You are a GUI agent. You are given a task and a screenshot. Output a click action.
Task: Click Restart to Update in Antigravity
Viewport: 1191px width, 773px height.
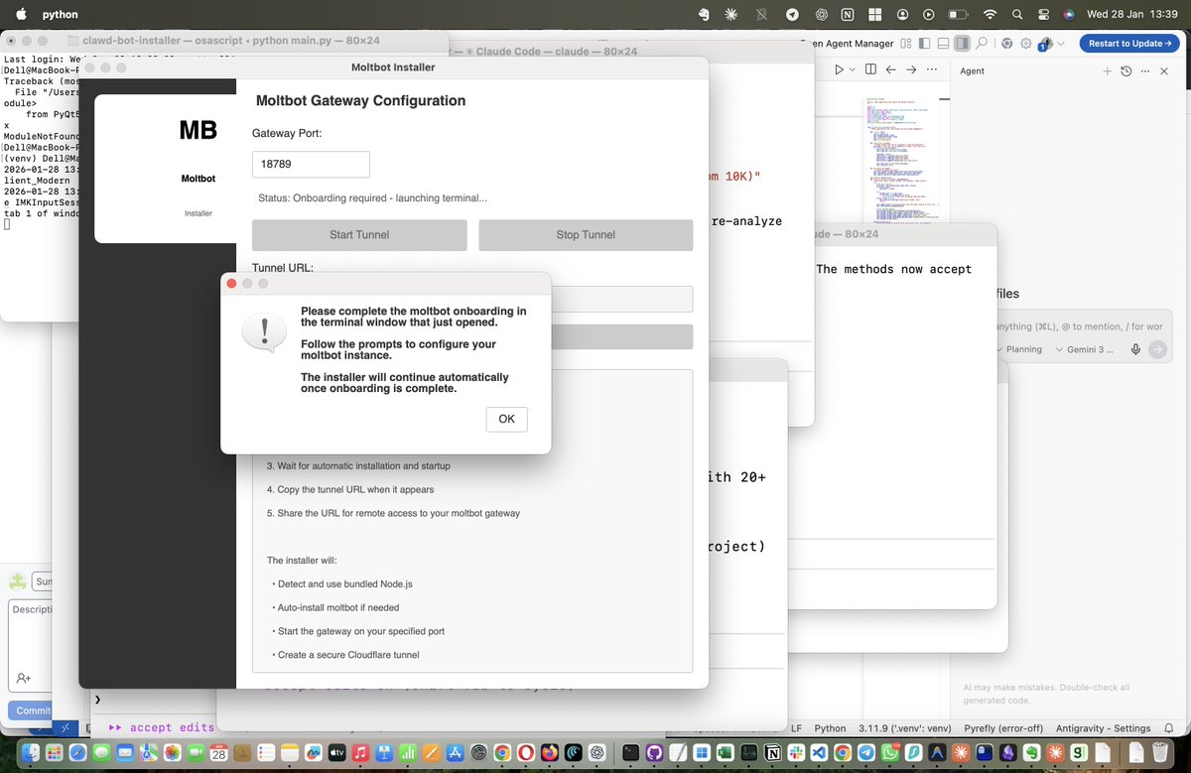(1129, 43)
